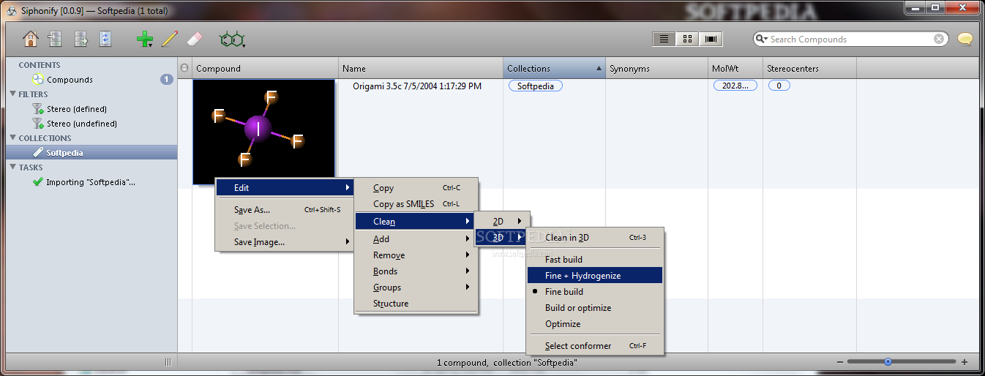This screenshot has height=376, width=985.
Task: Click the export from database icon
Action: click(80, 39)
